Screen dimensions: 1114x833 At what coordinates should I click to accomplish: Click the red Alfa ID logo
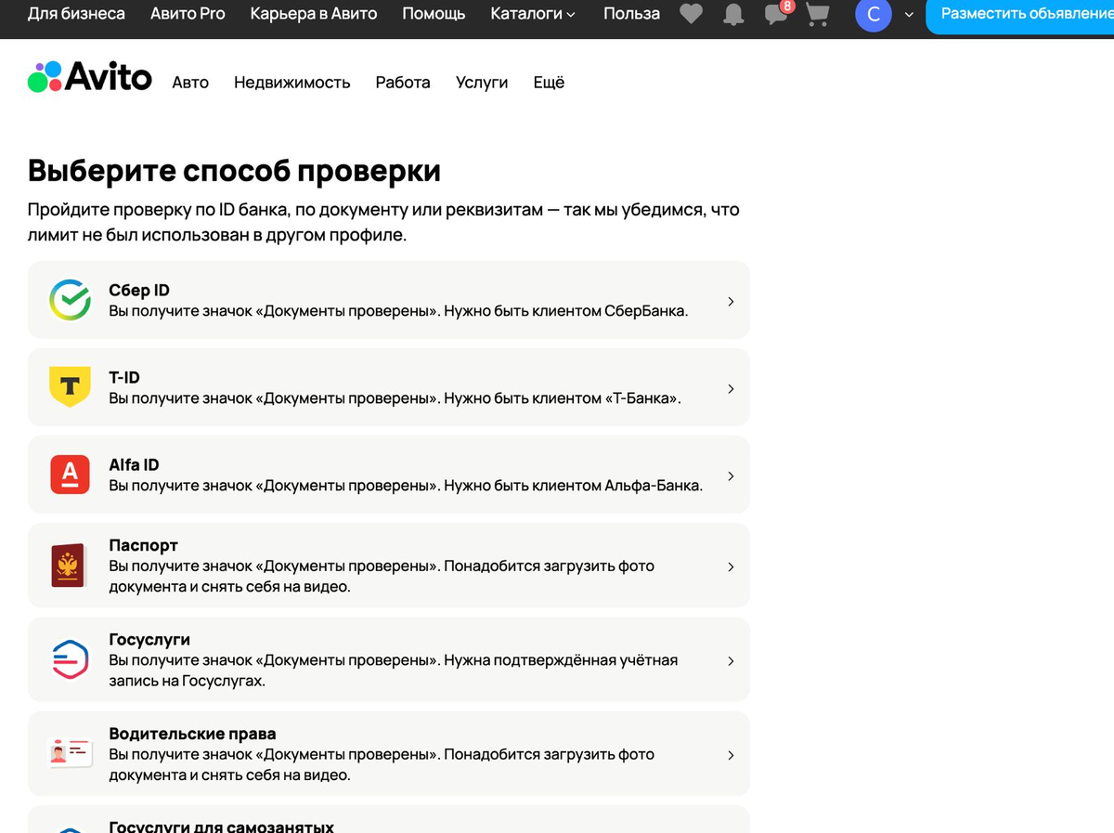(x=70, y=475)
